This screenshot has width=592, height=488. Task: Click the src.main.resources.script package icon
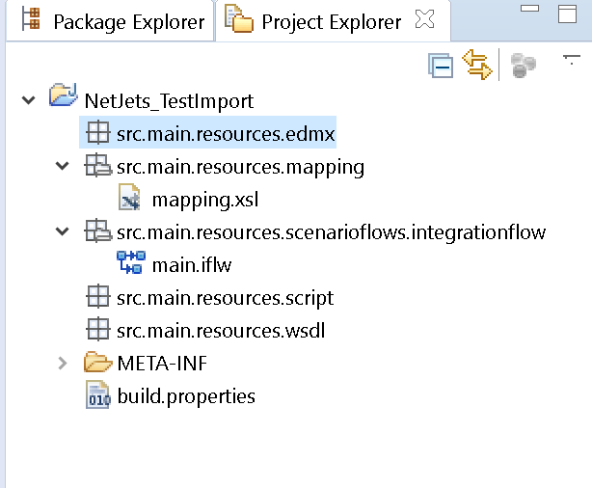pyautogui.click(x=97, y=296)
